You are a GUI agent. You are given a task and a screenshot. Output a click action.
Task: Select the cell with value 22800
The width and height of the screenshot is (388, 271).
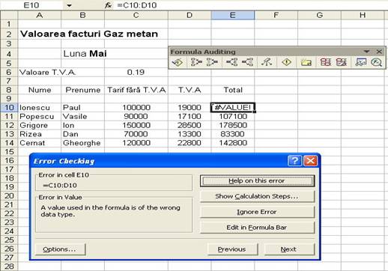[190, 143]
